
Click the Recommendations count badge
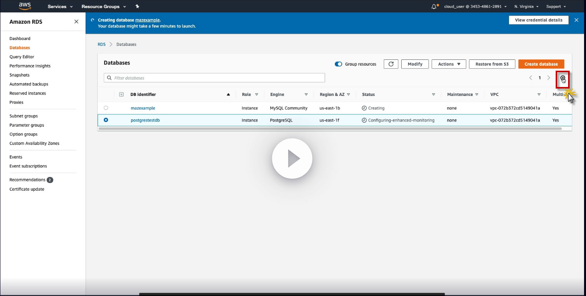pyautogui.click(x=50, y=180)
